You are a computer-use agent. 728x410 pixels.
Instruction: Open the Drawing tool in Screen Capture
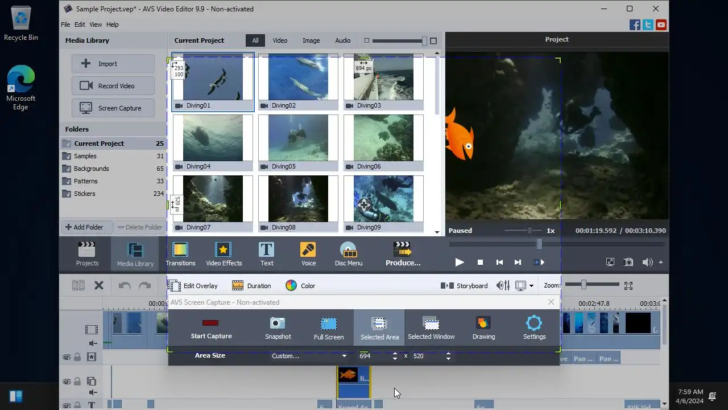tap(483, 328)
